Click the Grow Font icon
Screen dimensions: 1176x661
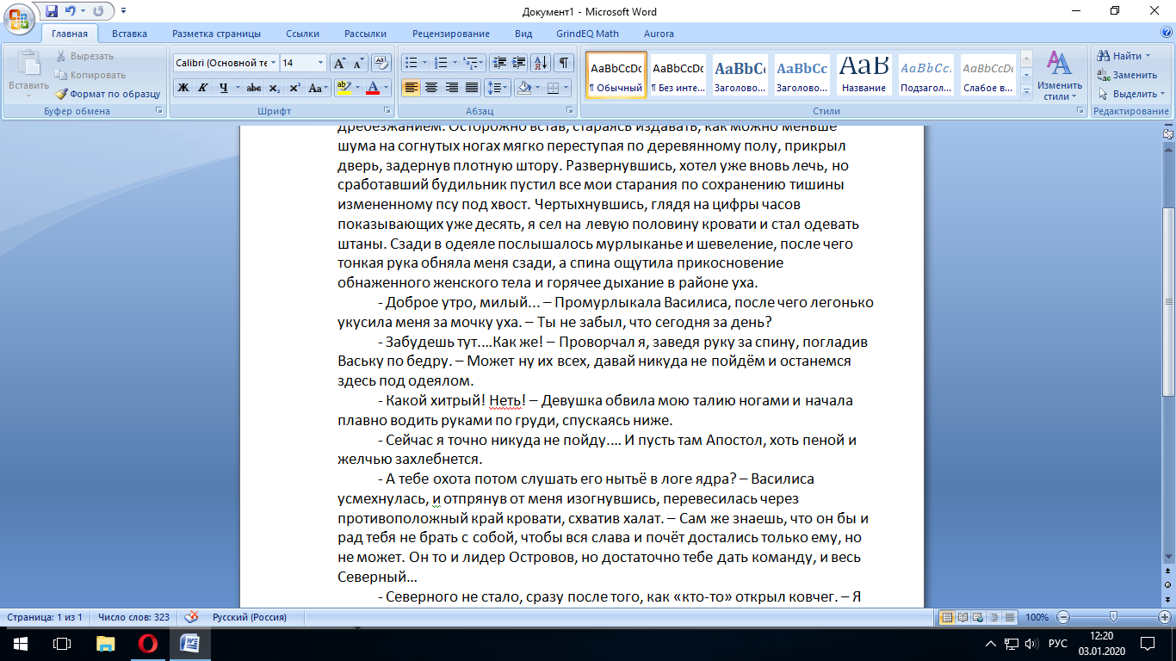click(339, 63)
